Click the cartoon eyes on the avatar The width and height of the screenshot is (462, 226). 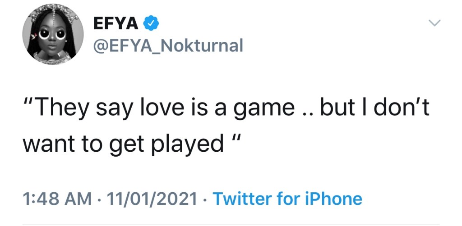[52, 34]
